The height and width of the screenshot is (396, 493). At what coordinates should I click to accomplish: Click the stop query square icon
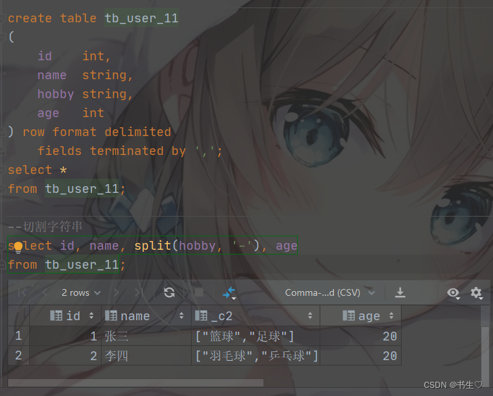tap(199, 292)
